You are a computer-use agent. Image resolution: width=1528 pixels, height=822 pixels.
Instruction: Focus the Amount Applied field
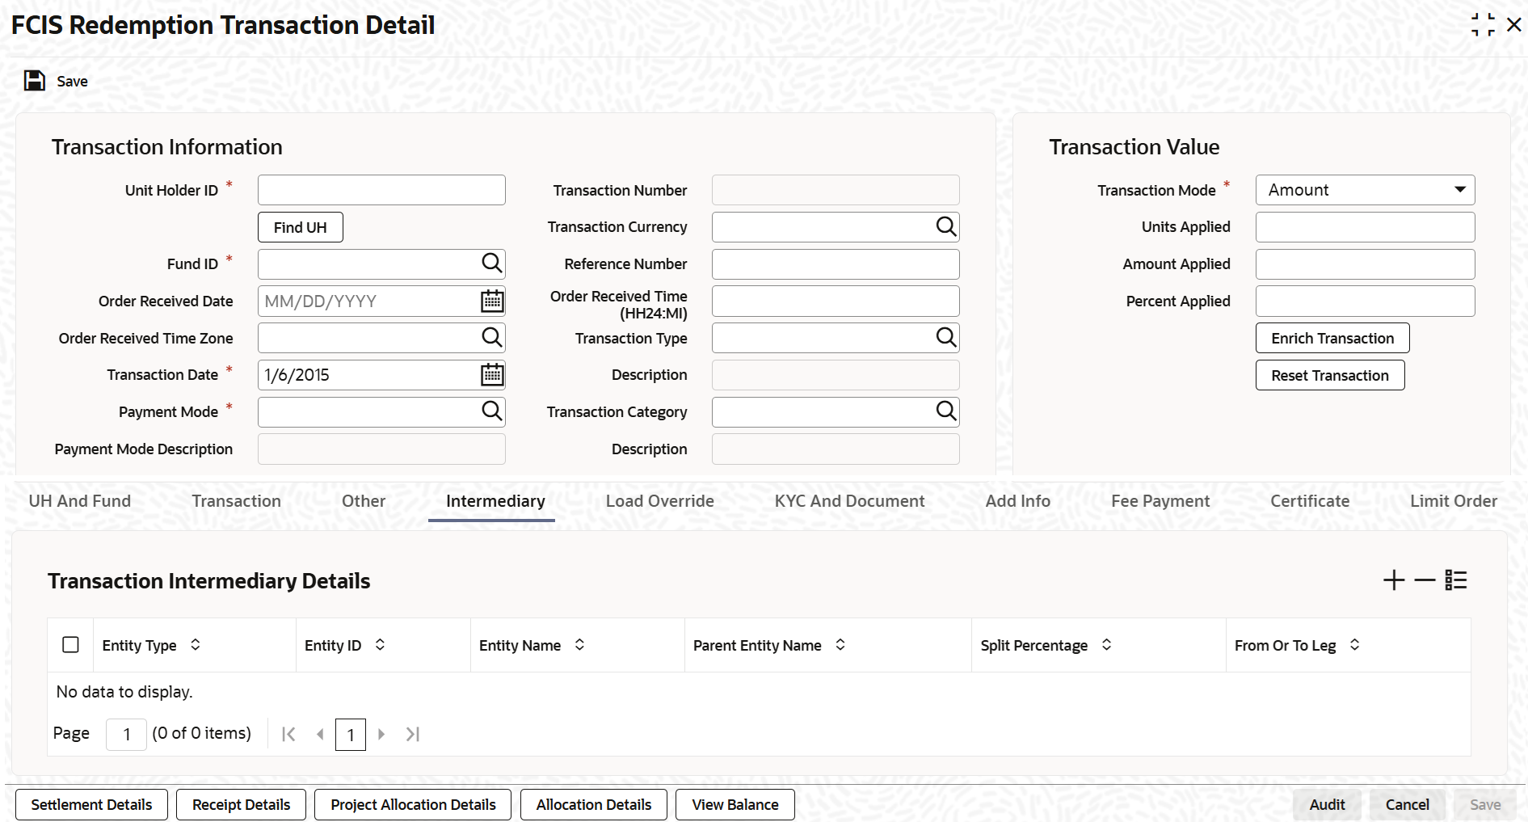(x=1365, y=264)
